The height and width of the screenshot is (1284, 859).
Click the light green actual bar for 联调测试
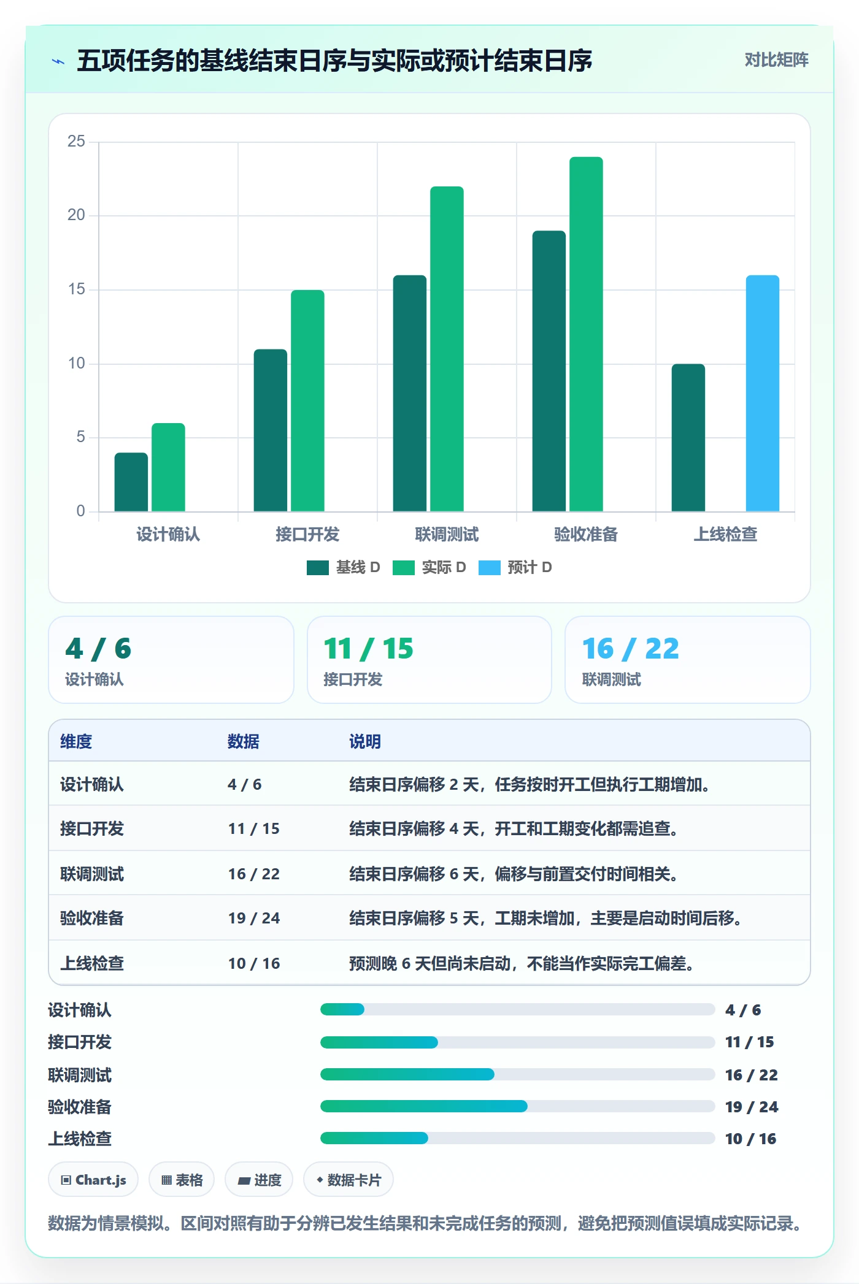point(447,349)
